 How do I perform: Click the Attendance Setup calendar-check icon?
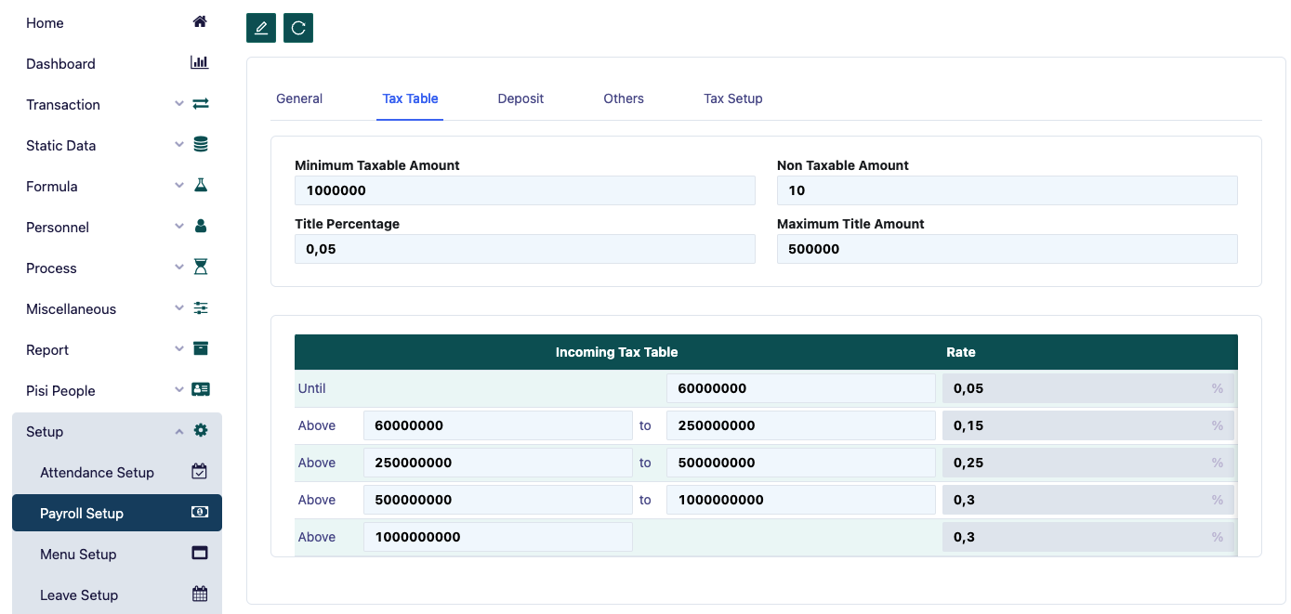point(200,472)
